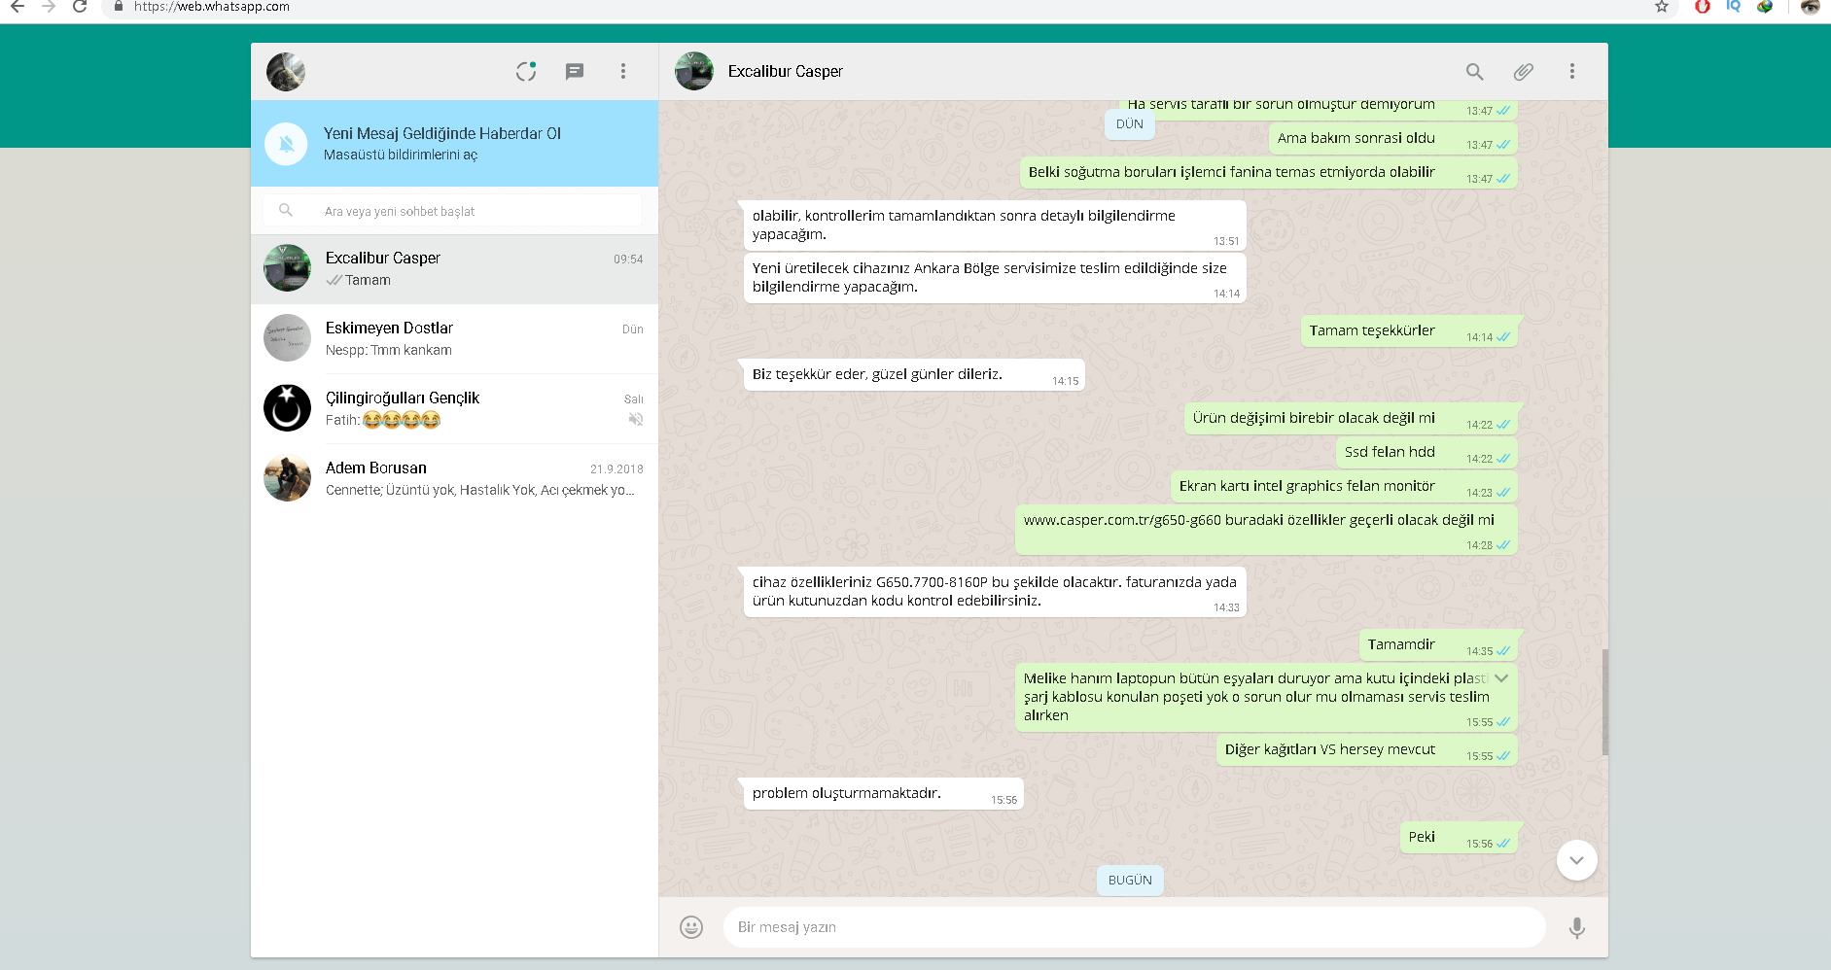Open the Adem Borusan chat

pyautogui.click(x=455, y=479)
